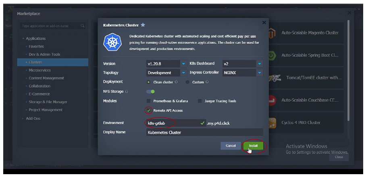Open the Cyclos 4 PRO Cluster entry
The width and height of the screenshot is (366, 177).
coord(306,123)
